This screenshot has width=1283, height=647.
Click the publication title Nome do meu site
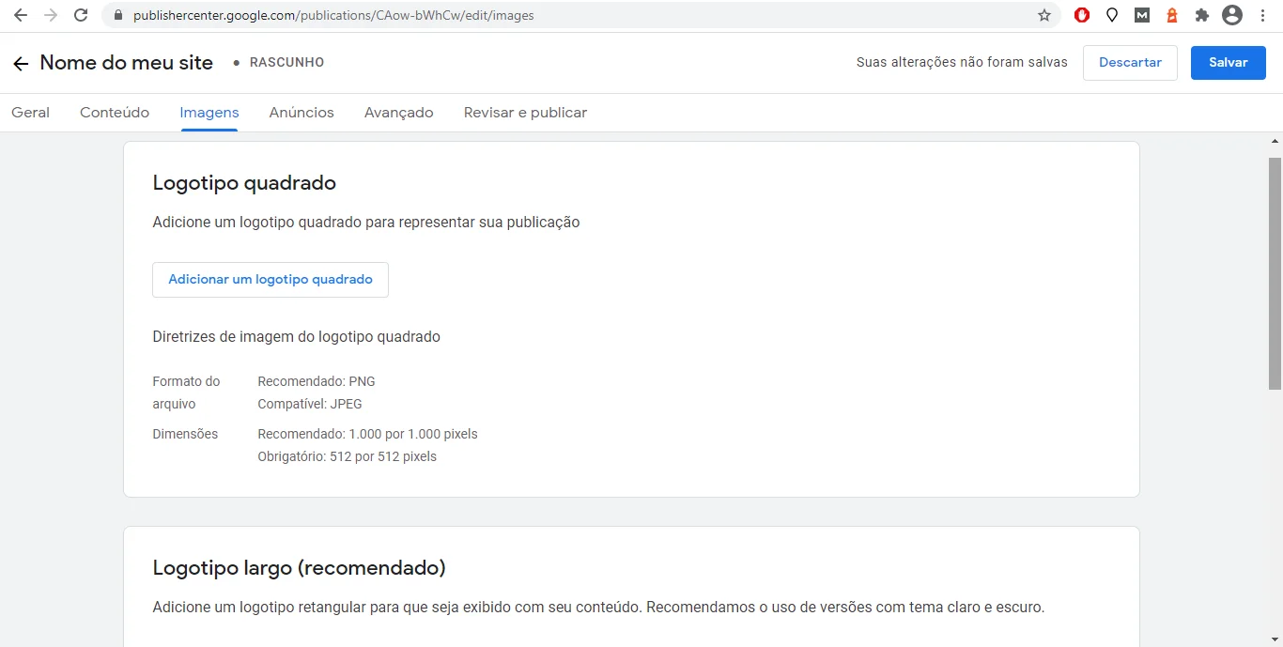[127, 63]
